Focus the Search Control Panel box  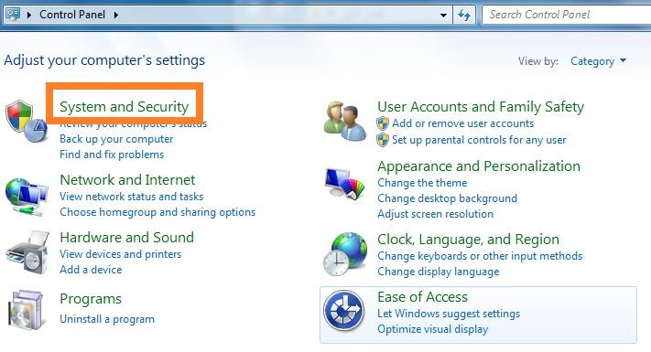pos(566,15)
